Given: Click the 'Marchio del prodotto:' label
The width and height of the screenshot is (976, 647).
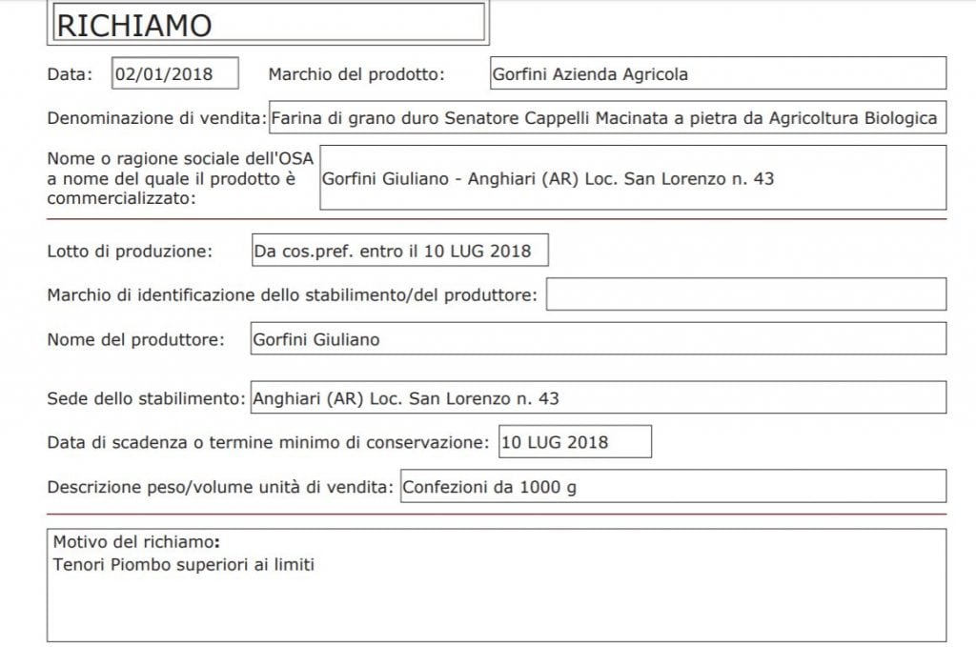Looking at the screenshot, I should coord(356,74).
